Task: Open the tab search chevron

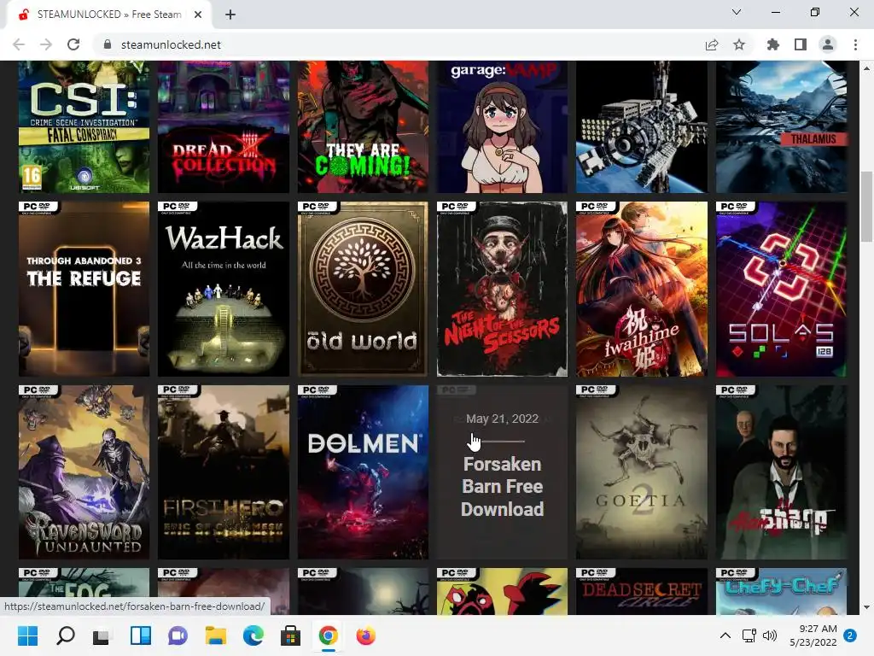Action: pyautogui.click(x=737, y=12)
